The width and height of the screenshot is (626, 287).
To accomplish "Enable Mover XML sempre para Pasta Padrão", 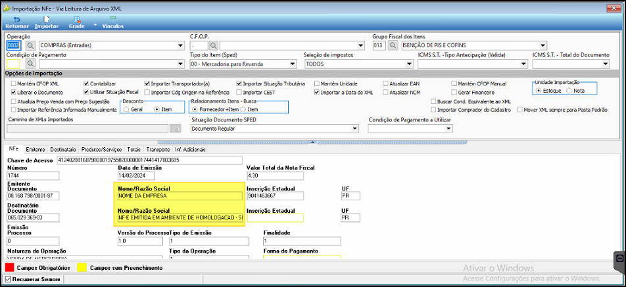I will pos(520,109).
